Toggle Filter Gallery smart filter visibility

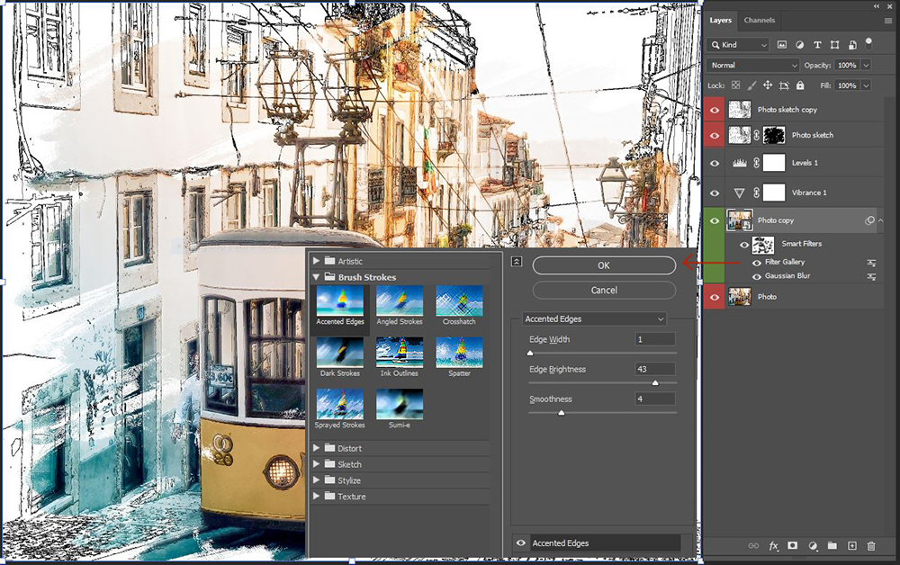pyautogui.click(x=757, y=263)
